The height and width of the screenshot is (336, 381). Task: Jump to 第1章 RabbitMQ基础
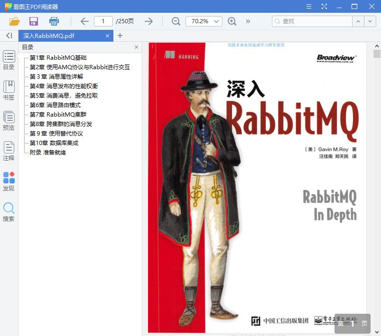pos(58,57)
